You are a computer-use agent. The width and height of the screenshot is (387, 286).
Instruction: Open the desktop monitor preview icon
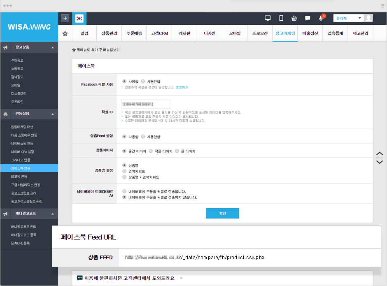268,18
